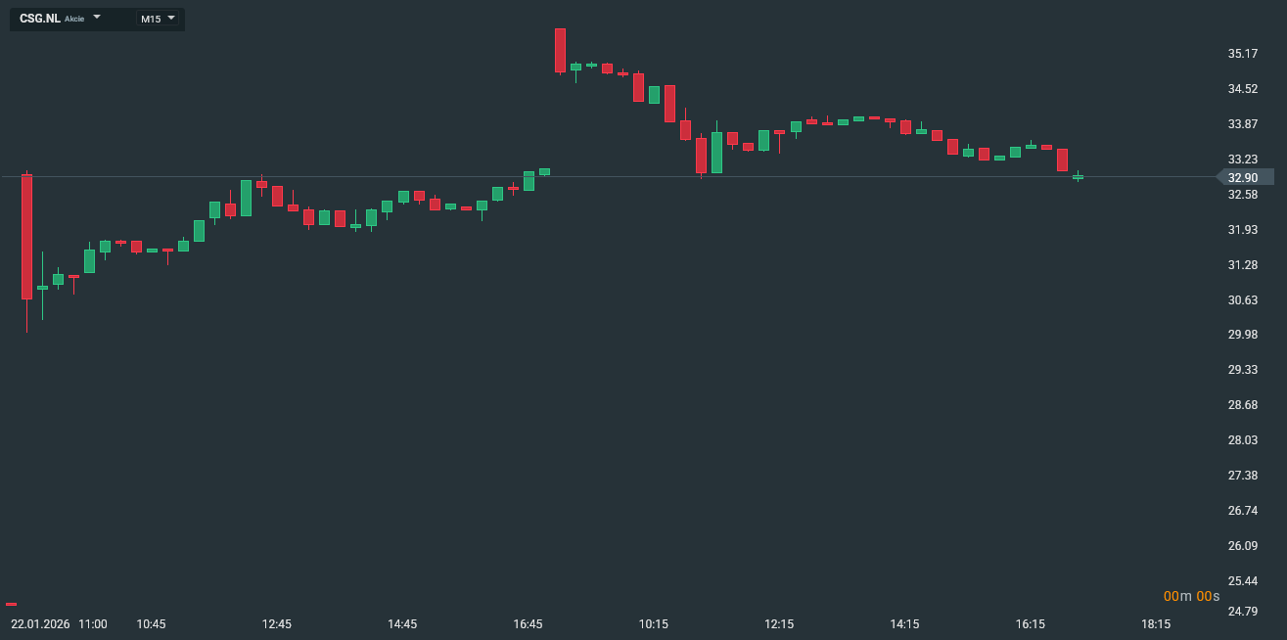Click the Akcie asset type label
The height and width of the screenshot is (640, 1287).
pos(74,19)
